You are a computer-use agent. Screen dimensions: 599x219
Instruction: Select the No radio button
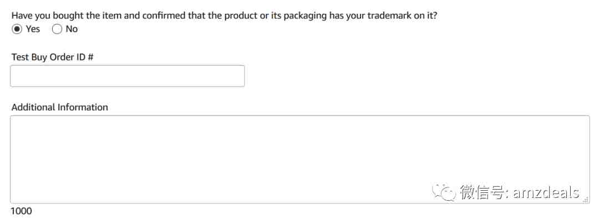57,29
